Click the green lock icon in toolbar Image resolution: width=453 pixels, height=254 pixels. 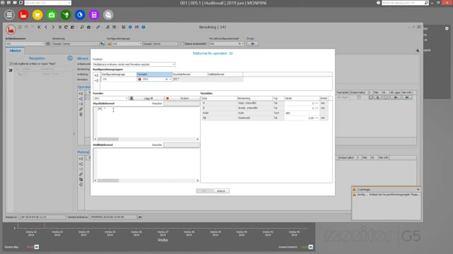click(88, 27)
